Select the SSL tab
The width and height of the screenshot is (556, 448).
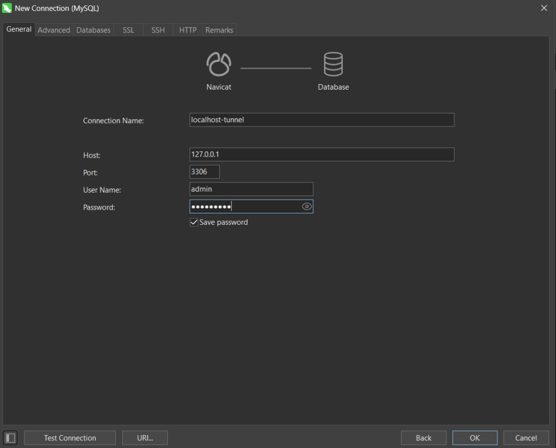[128, 30]
